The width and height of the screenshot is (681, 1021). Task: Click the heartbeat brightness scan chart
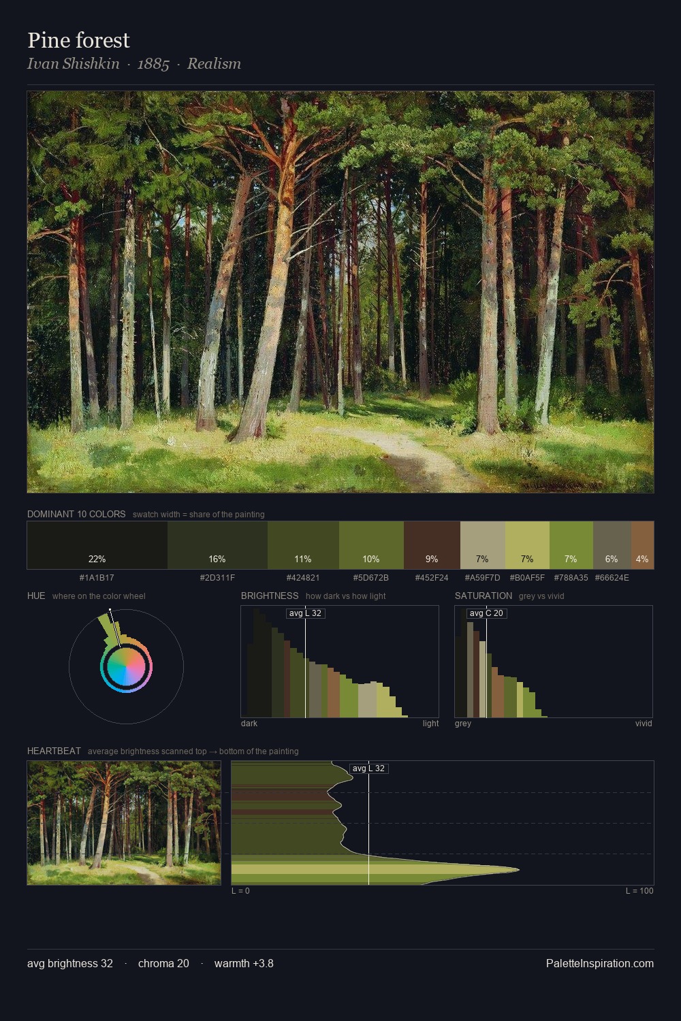tap(443, 823)
